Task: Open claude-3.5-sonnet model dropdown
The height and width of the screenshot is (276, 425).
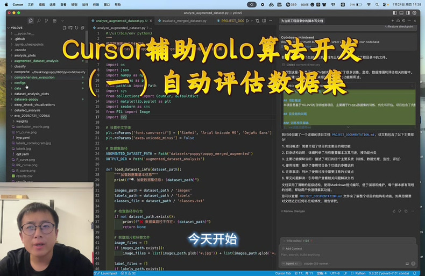Action: pos(316,264)
